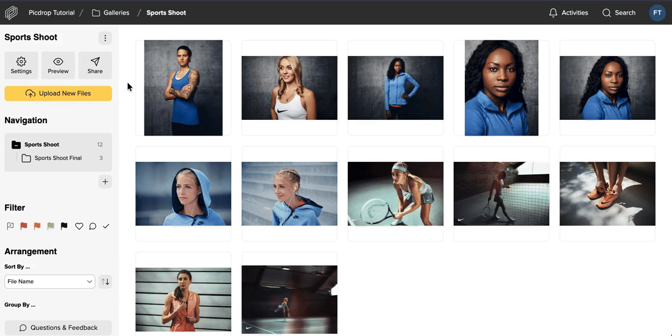
Task: Click the Preview eye button
Action: (x=58, y=65)
